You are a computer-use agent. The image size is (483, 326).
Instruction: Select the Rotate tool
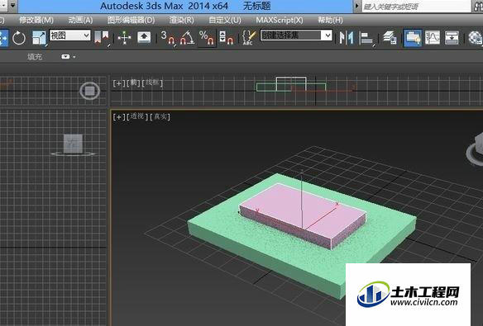pyautogui.click(x=19, y=38)
